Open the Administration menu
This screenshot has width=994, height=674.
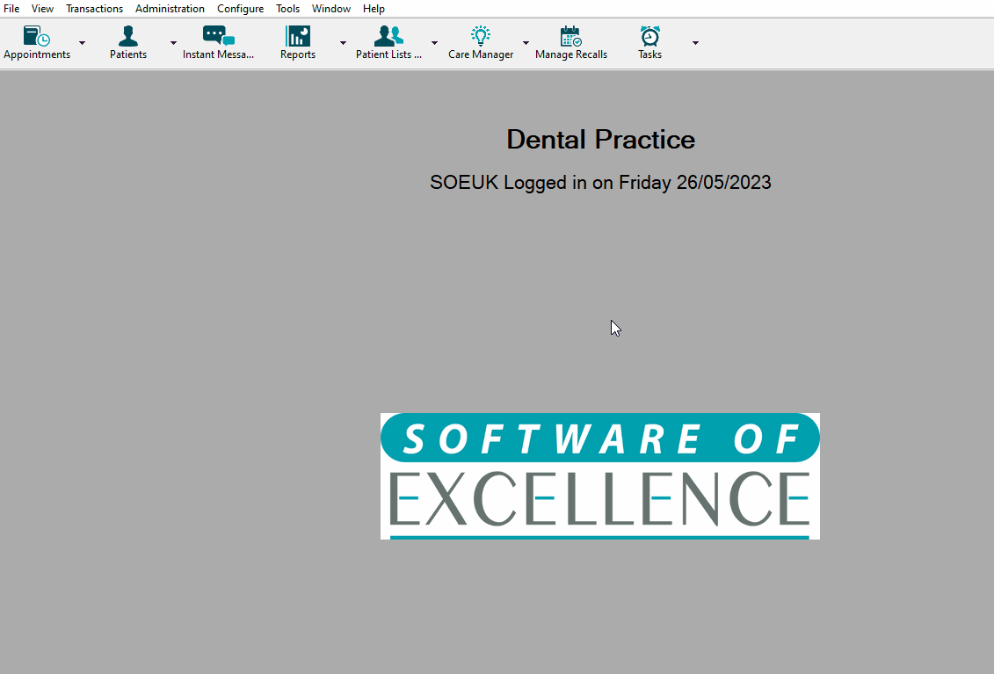pyautogui.click(x=170, y=9)
